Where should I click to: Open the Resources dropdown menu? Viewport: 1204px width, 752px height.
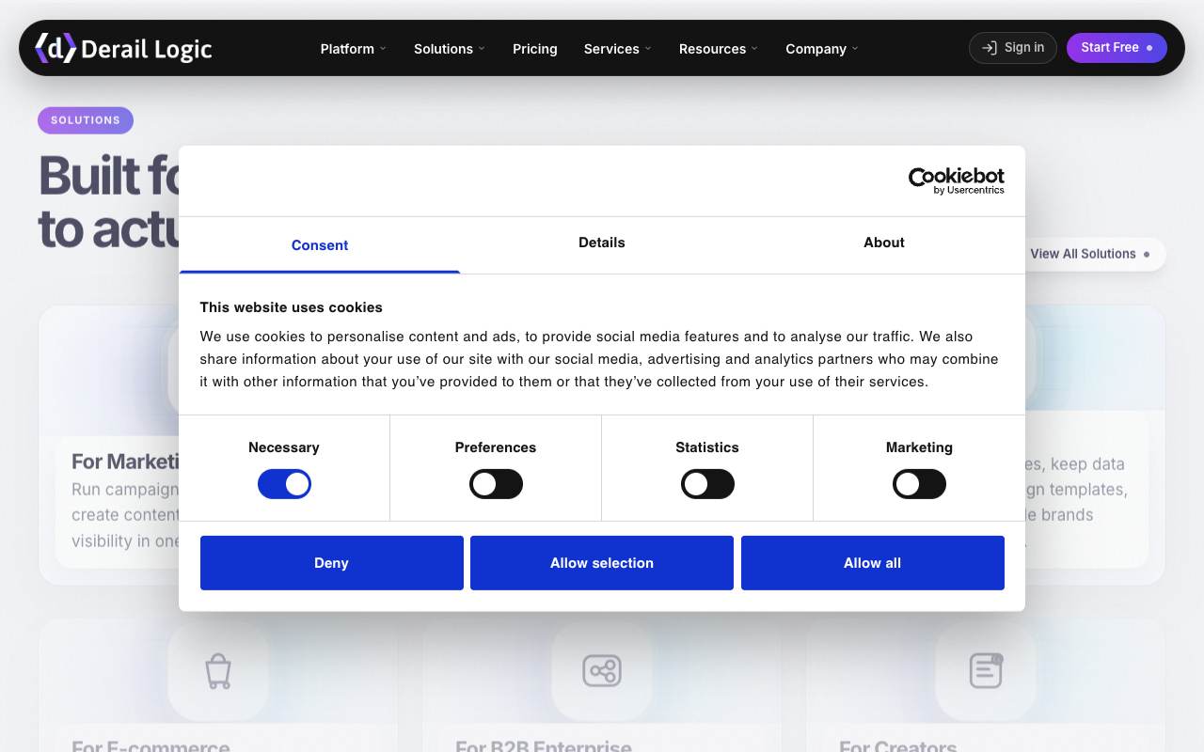719,49
